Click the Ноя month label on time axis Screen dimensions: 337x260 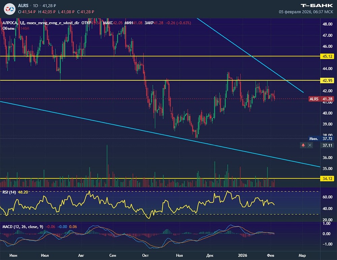point(179,255)
